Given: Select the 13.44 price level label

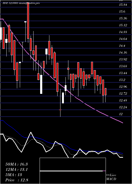Looking at the screenshot, I should click(123, 73).
